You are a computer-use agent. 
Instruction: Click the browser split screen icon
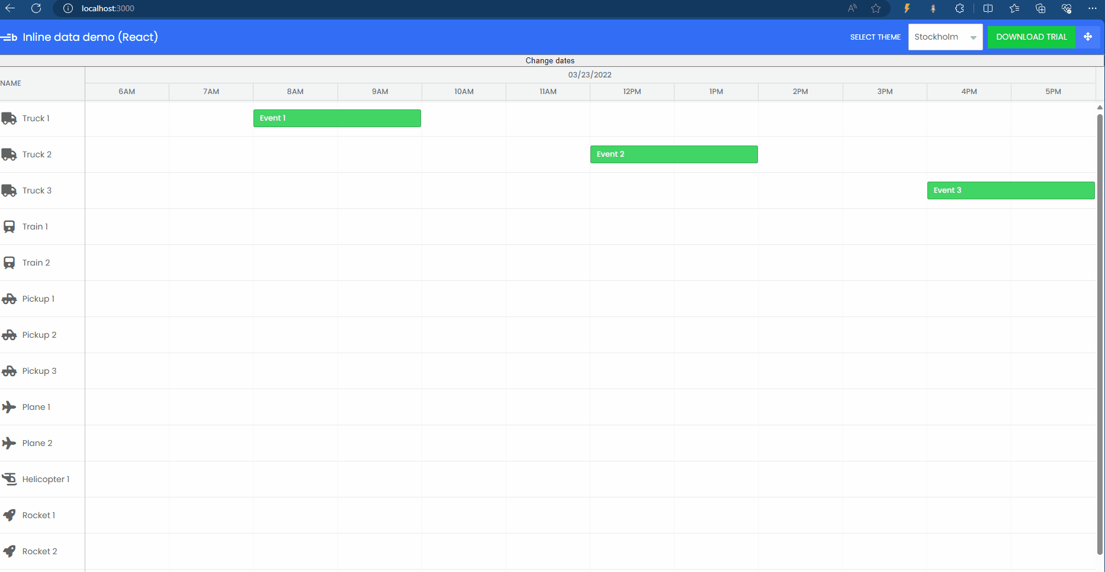(988, 8)
